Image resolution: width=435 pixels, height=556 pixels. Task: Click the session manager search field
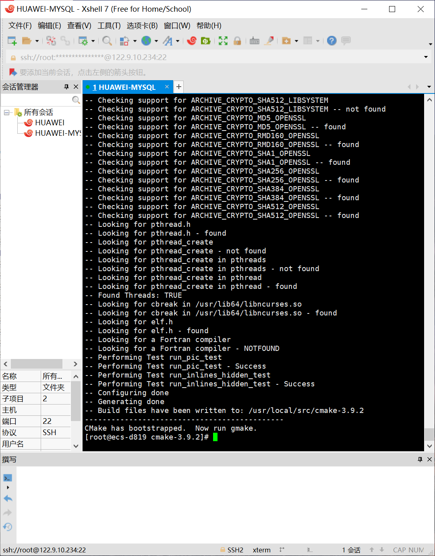click(36, 100)
